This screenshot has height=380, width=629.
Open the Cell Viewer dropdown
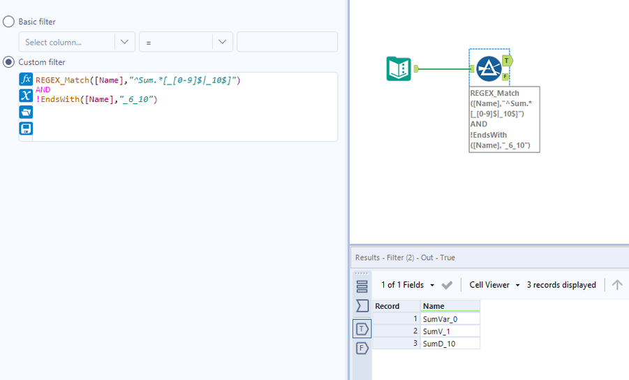point(495,285)
